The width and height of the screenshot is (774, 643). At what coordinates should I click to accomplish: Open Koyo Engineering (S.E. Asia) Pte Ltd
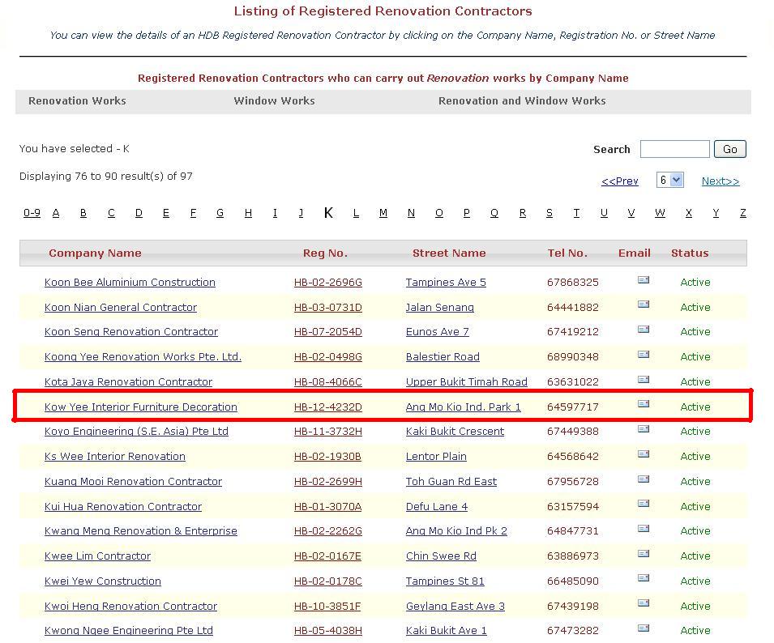point(136,432)
